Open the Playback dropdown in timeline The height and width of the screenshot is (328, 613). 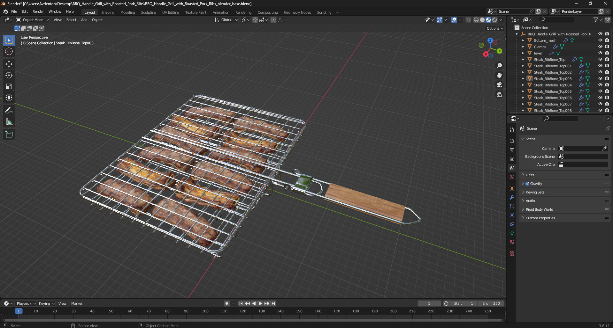26,303
